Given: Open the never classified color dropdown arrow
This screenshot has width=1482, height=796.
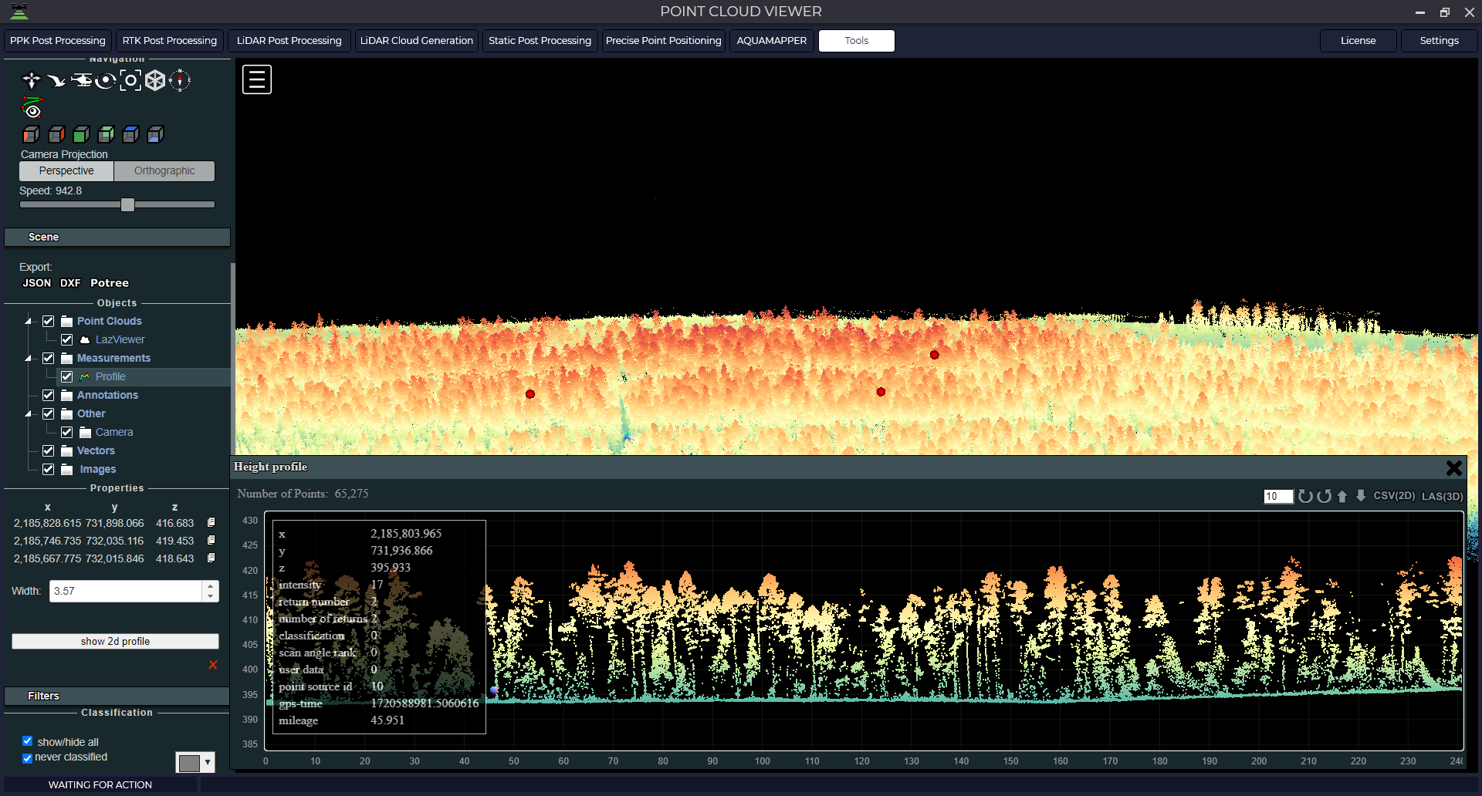Looking at the screenshot, I should pyautogui.click(x=208, y=763).
